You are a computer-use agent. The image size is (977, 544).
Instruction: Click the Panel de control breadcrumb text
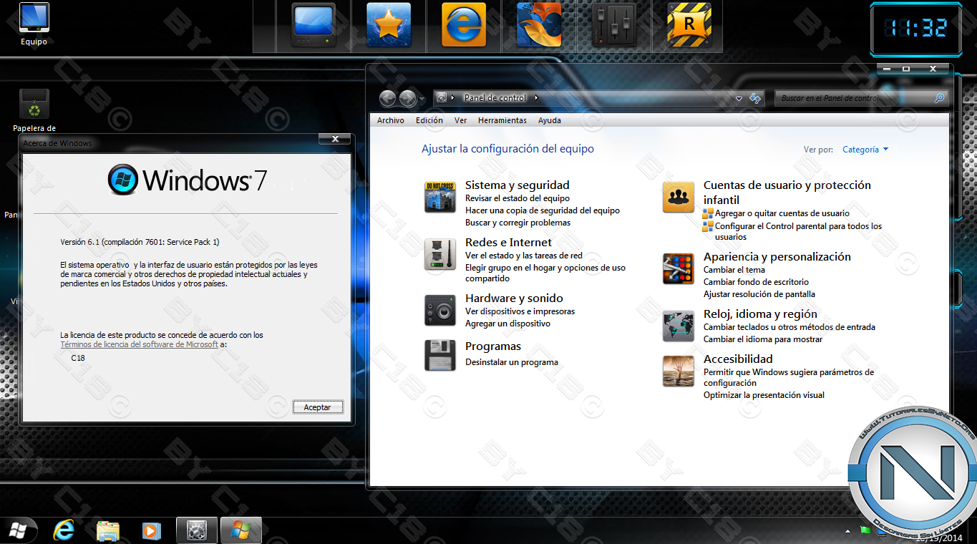click(x=495, y=98)
